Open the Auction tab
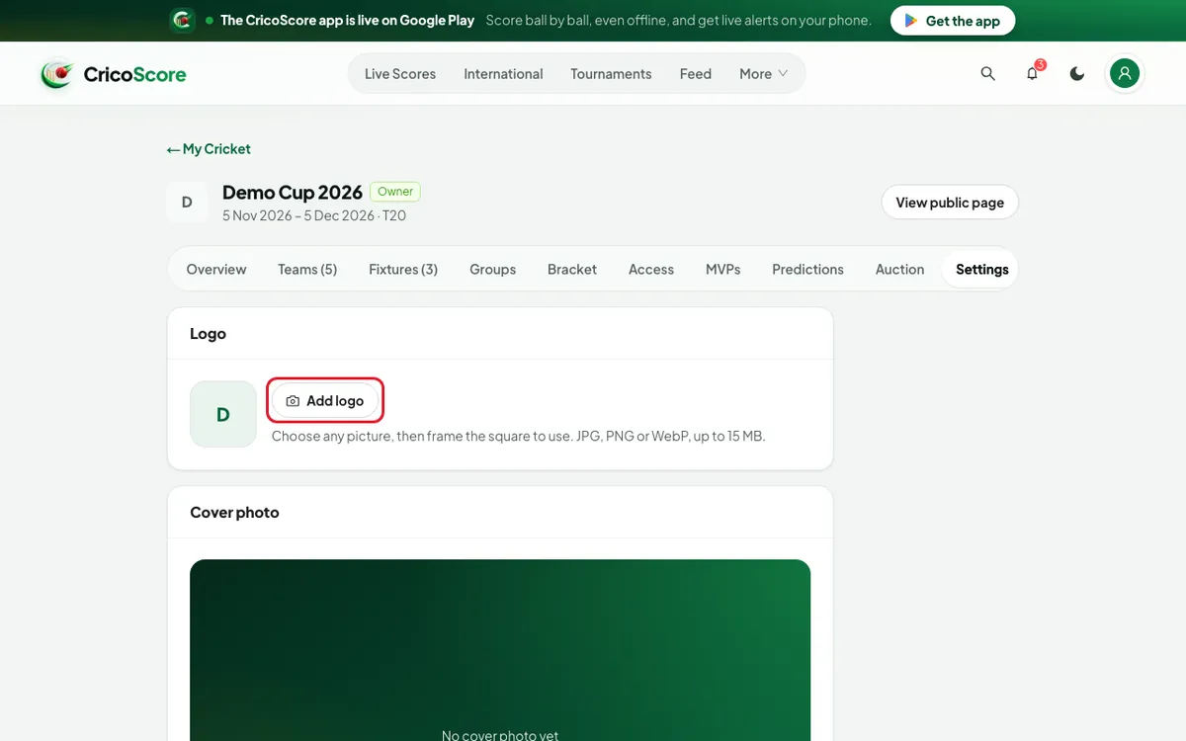 899,269
